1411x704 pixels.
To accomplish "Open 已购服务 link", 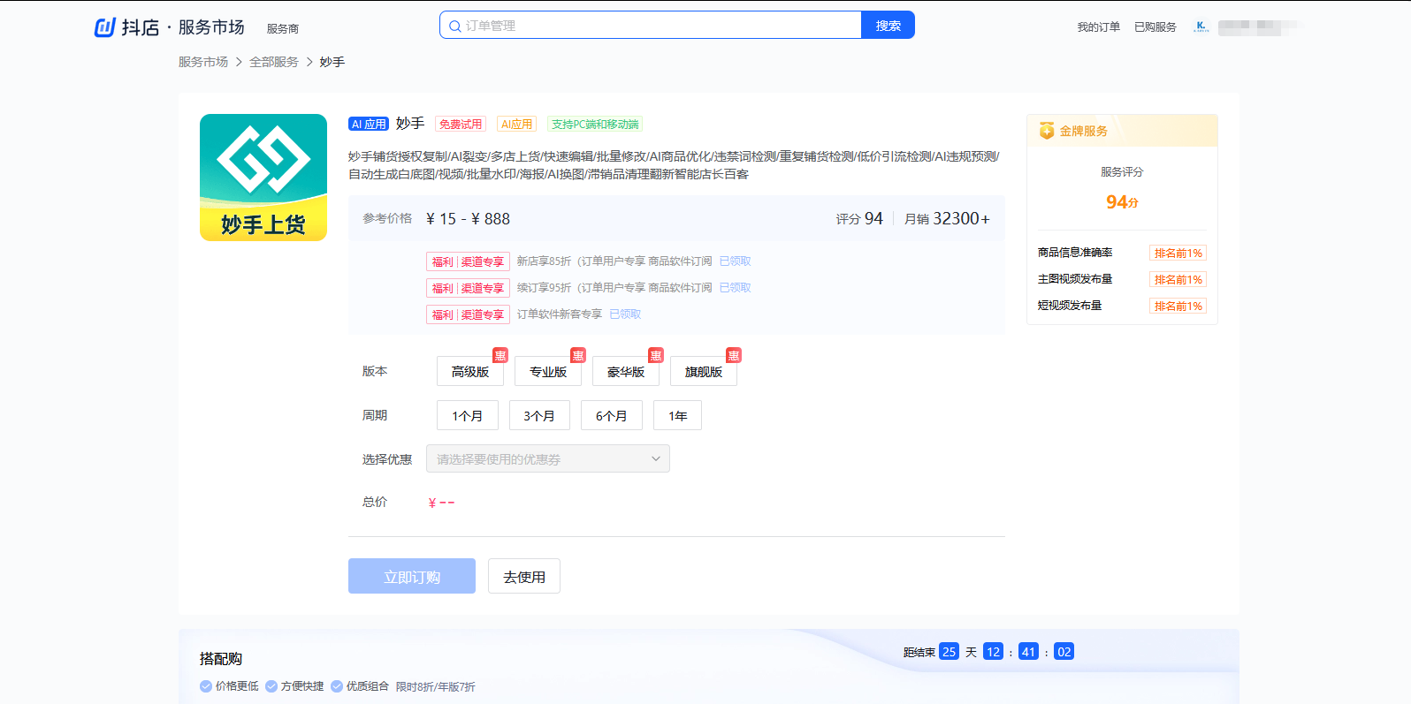I will [1155, 27].
